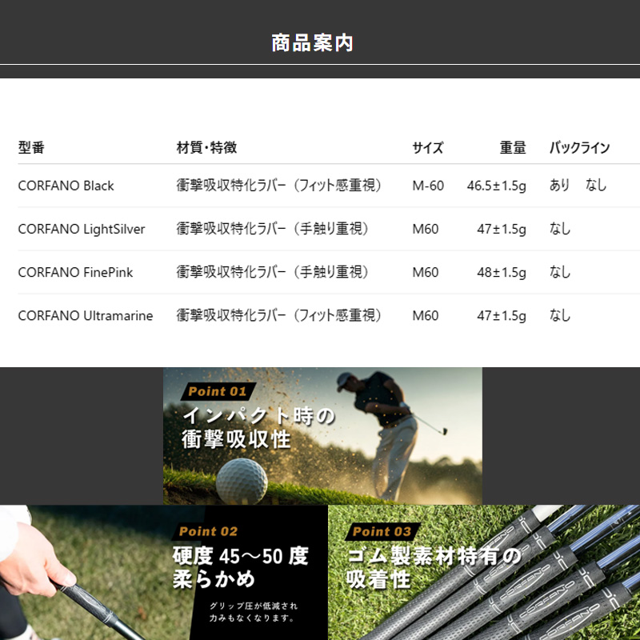
Task: Select the CORFANO Ultramarine model name
Action: point(86,315)
